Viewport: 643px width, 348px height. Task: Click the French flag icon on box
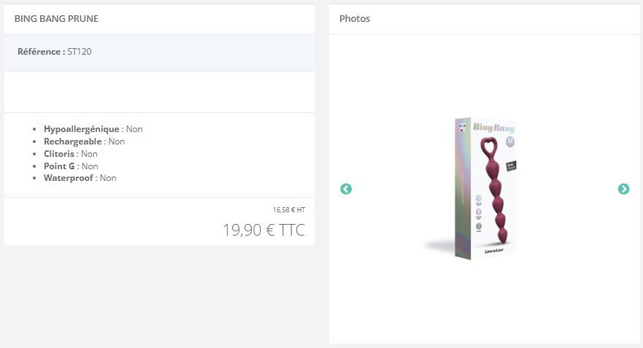[x=463, y=128]
